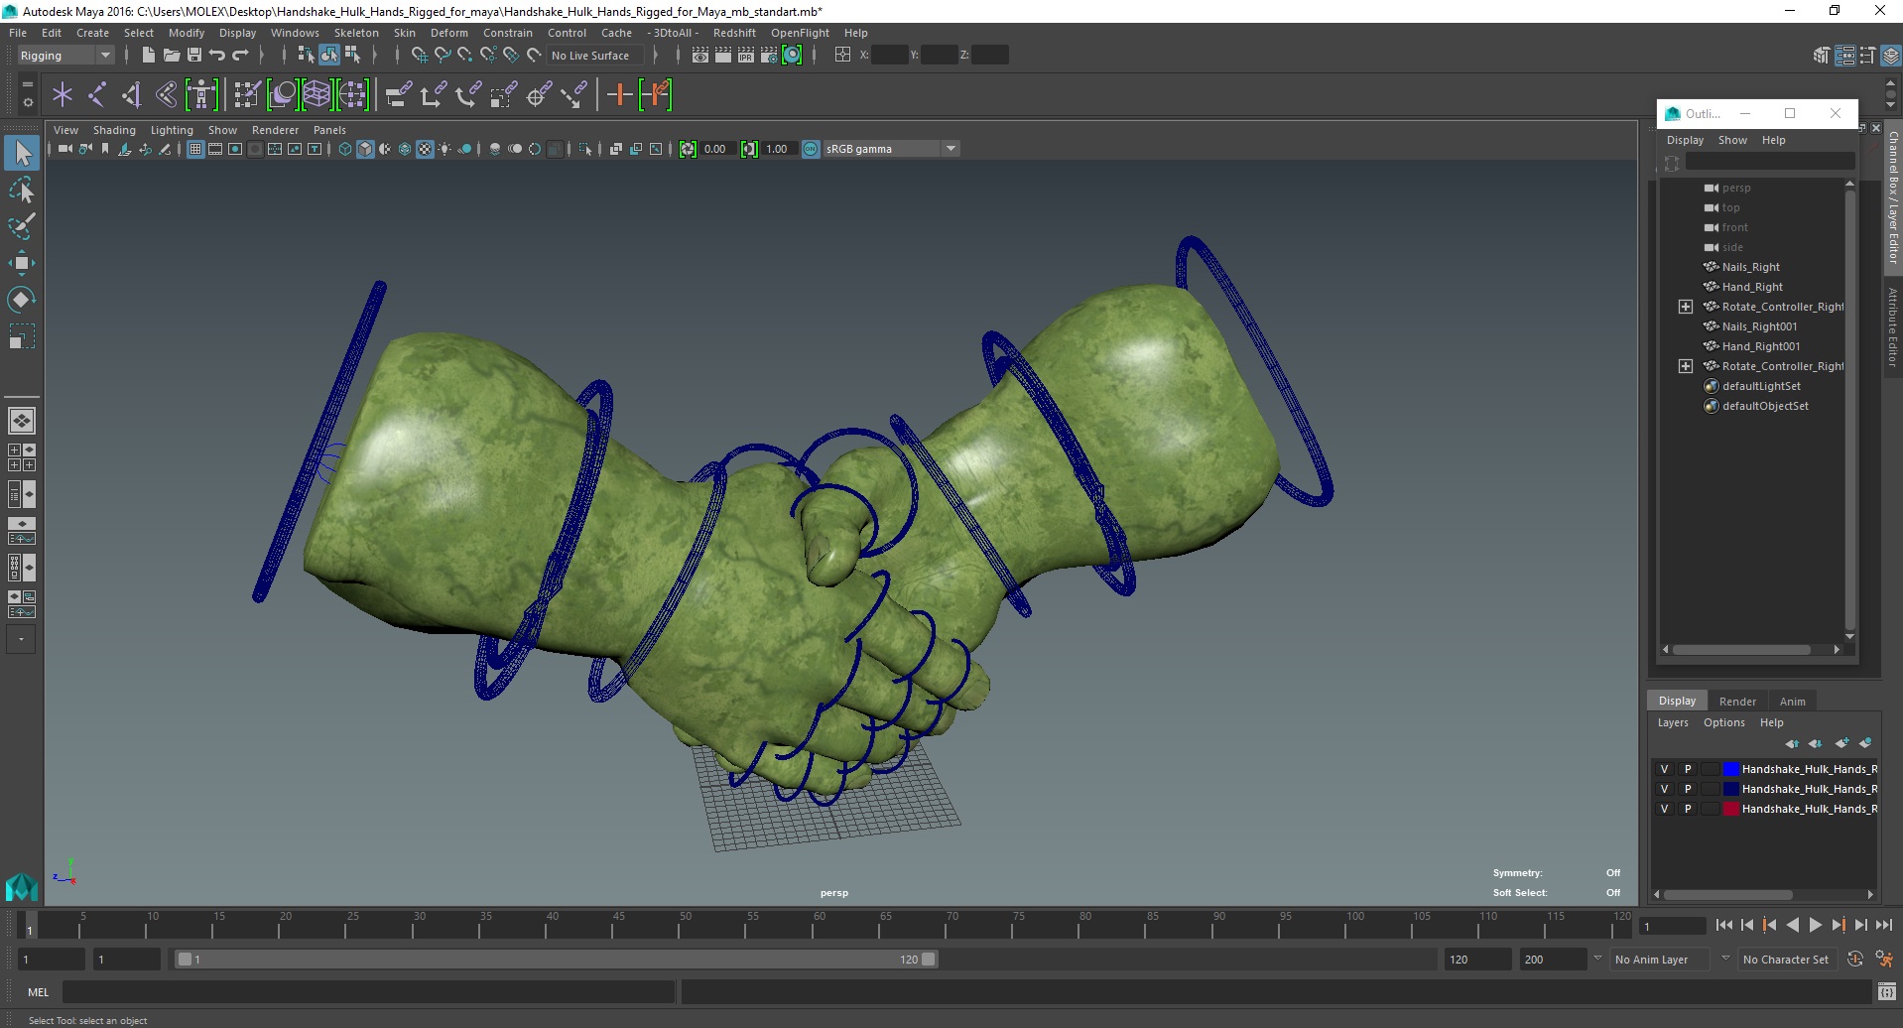Open the Script Editor icon at bottom right
Image resolution: width=1903 pixels, height=1028 pixels.
[1886, 991]
